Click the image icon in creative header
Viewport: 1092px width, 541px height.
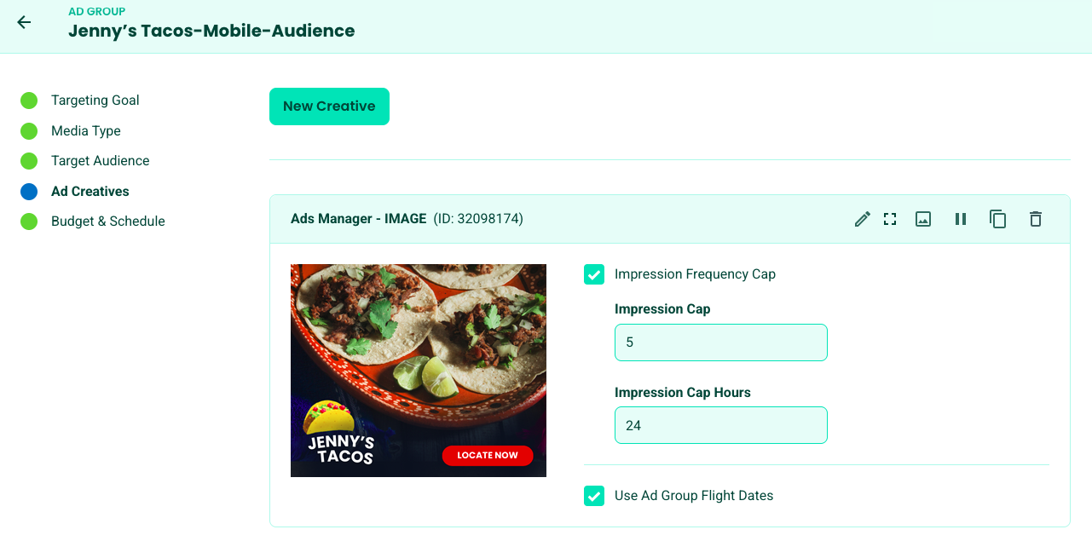pyautogui.click(x=922, y=219)
